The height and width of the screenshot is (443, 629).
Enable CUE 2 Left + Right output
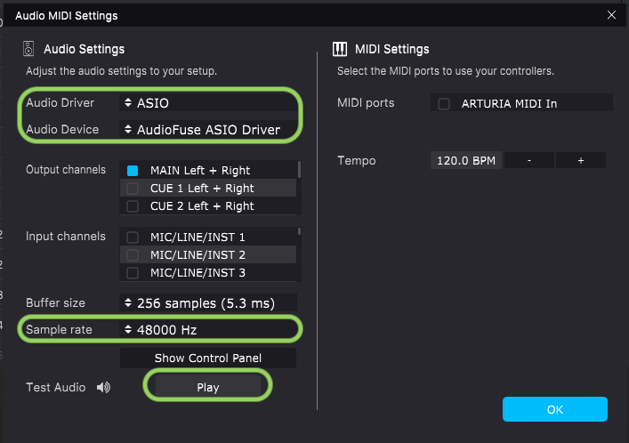tap(133, 206)
